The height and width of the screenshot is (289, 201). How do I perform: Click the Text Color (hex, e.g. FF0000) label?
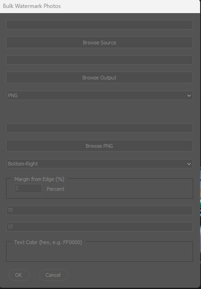pyautogui.click(x=48, y=242)
